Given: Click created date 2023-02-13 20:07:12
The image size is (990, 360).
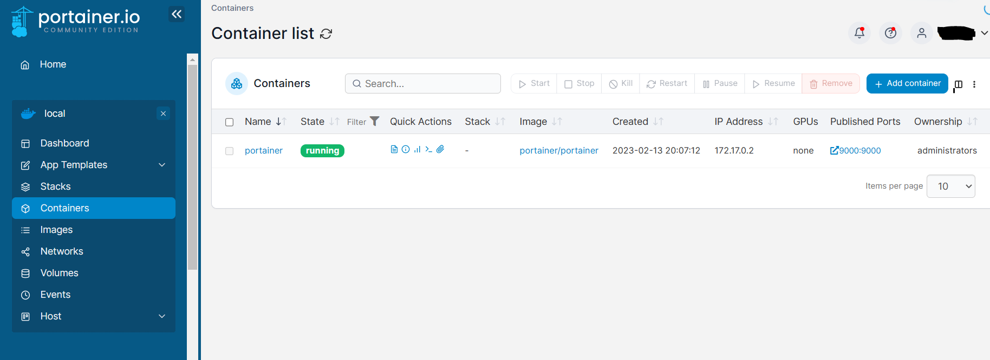Looking at the screenshot, I should (656, 151).
